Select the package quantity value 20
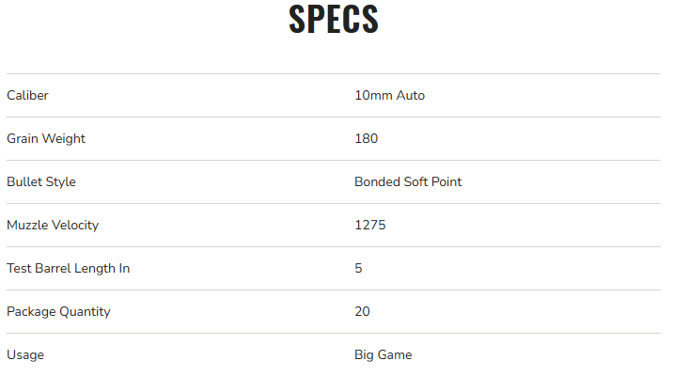 click(363, 312)
